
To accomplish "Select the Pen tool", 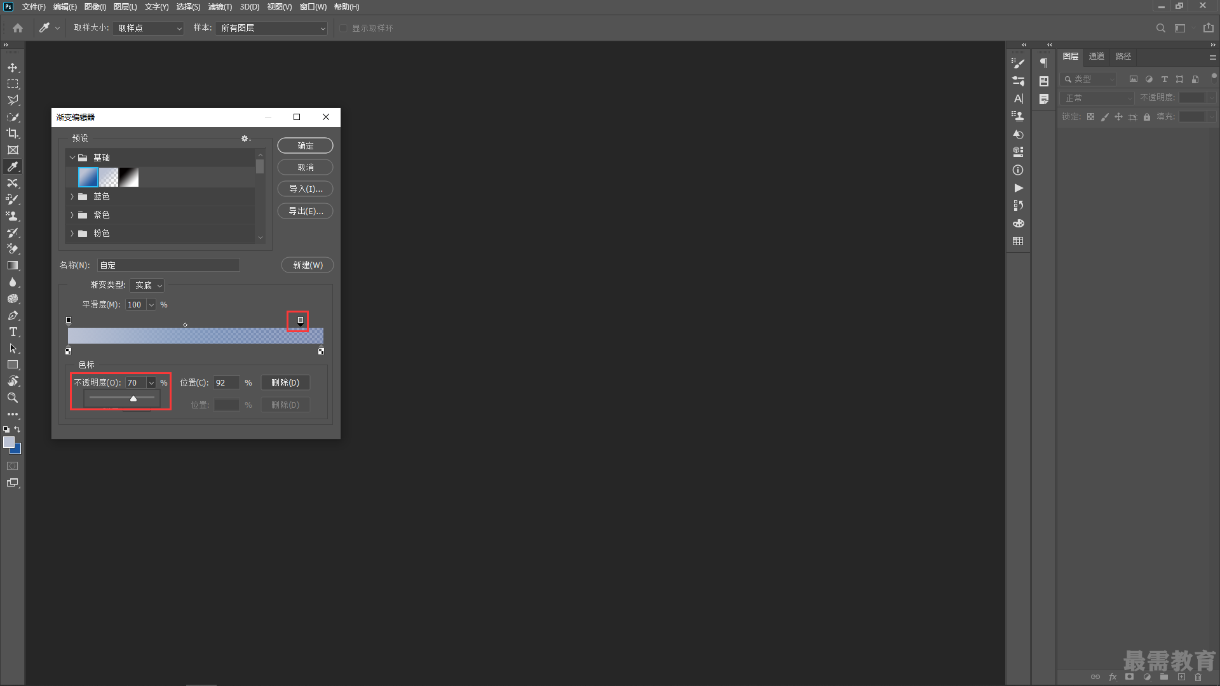I will [x=13, y=315].
